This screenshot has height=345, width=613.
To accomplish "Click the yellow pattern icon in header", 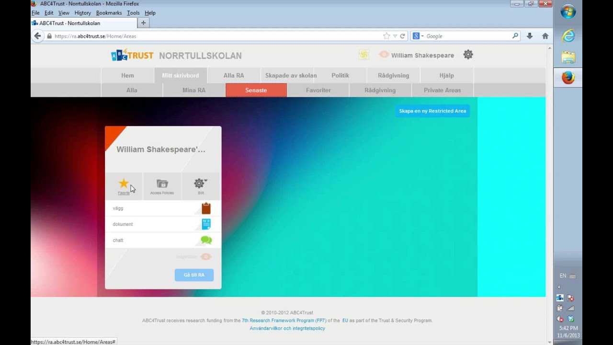I will pyautogui.click(x=364, y=55).
